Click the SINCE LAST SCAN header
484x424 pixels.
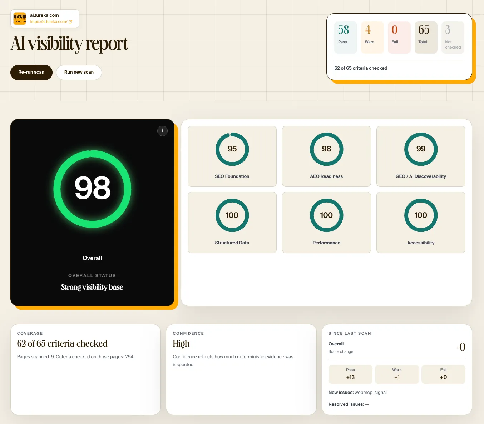coord(350,333)
